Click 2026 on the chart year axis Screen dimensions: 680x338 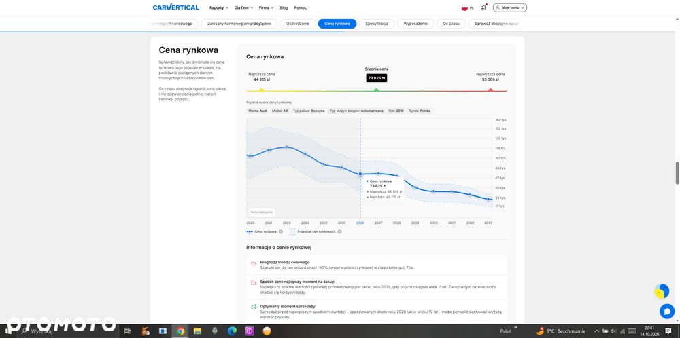(x=360, y=223)
